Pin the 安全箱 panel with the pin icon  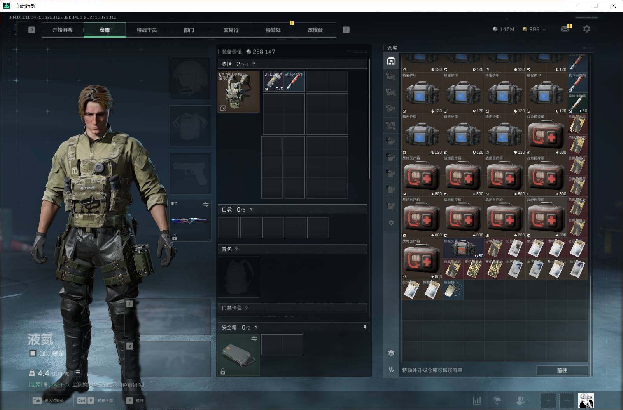(x=365, y=327)
